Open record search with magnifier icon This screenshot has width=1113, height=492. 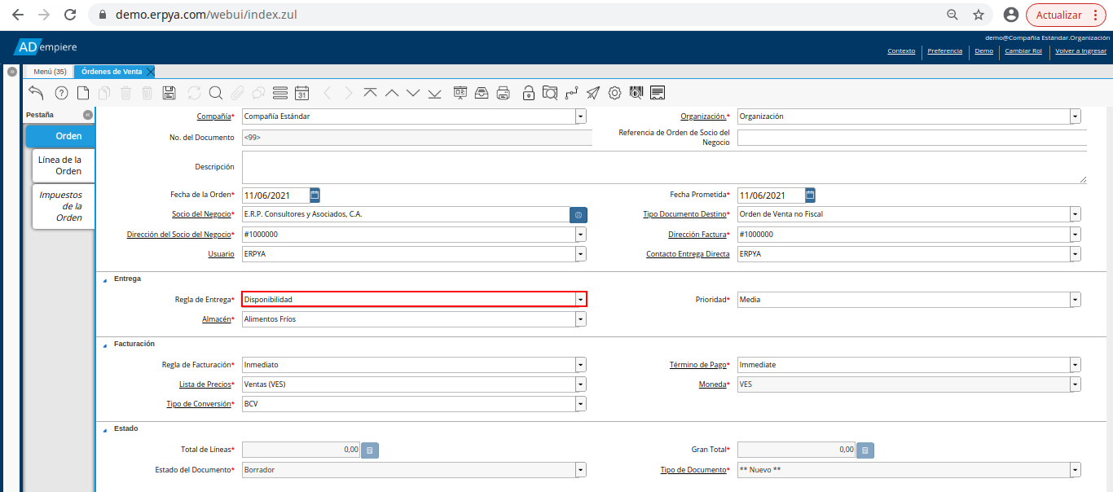pyautogui.click(x=216, y=93)
